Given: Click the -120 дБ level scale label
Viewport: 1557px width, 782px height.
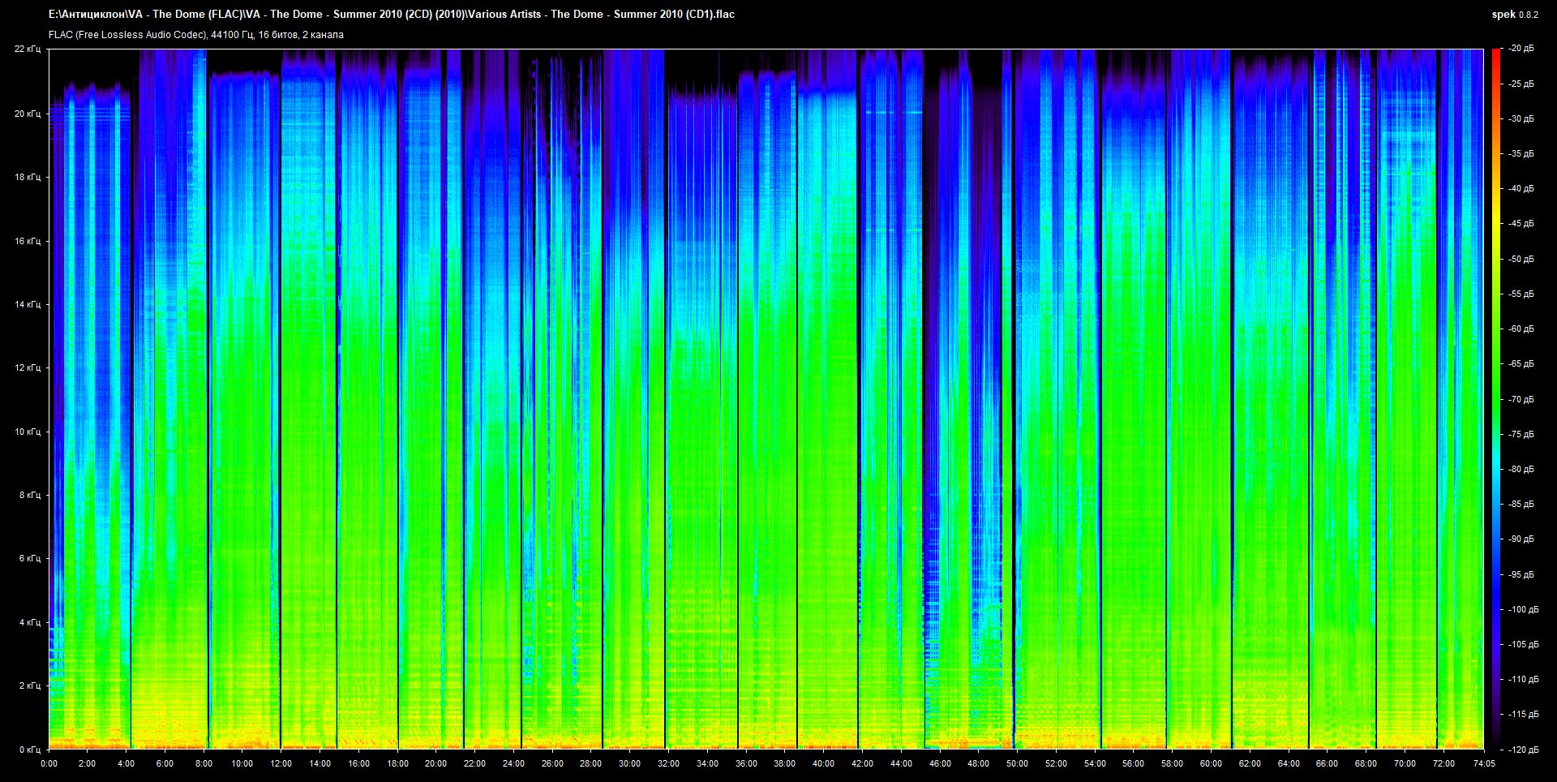Looking at the screenshot, I should pos(1522,750).
